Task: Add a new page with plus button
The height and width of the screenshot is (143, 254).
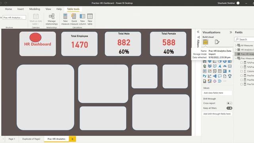Action: (72, 139)
